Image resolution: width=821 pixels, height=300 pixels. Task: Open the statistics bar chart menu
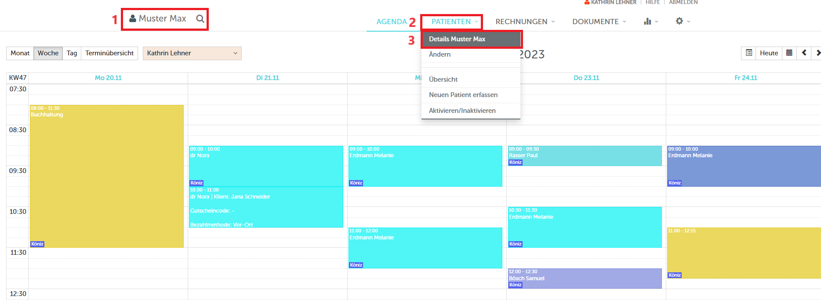click(647, 21)
